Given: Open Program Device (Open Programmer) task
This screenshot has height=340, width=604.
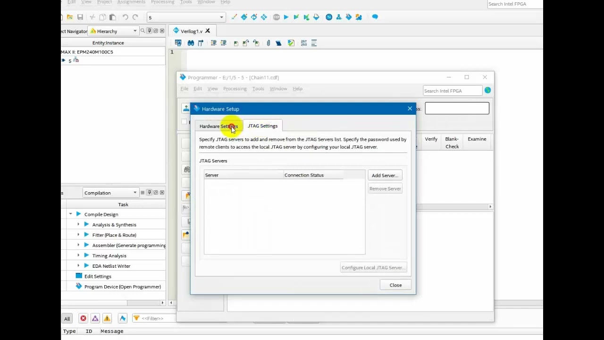Looking at the screenshot, I should point(122,287).
